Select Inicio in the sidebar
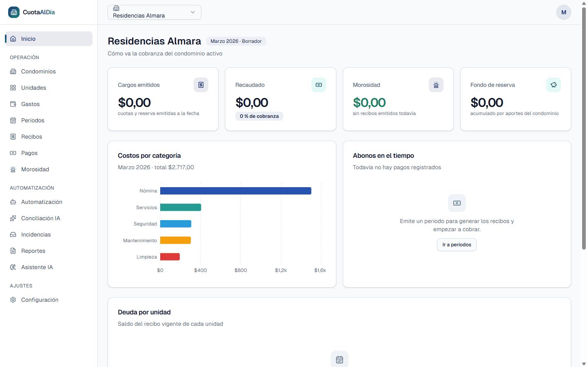 [49, 39]
